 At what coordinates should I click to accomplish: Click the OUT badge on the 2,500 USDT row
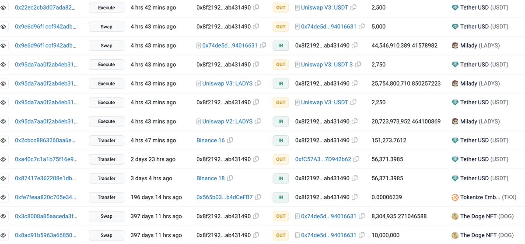pos(280,7)
